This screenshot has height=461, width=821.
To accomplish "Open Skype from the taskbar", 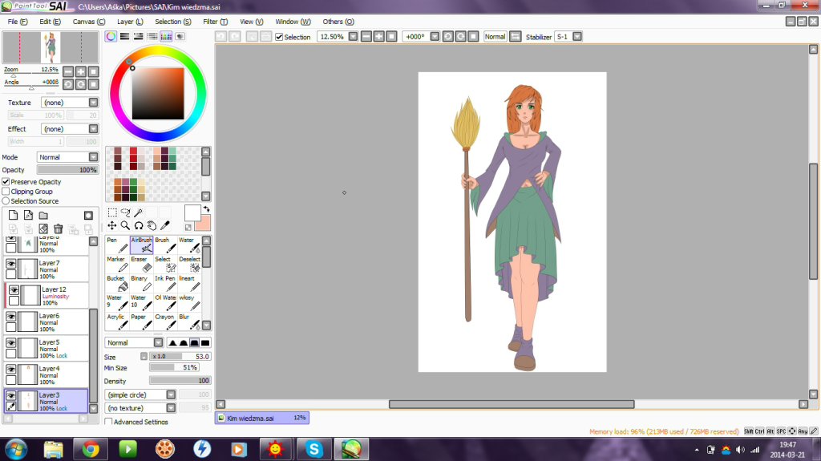I will tap(313, 449).
